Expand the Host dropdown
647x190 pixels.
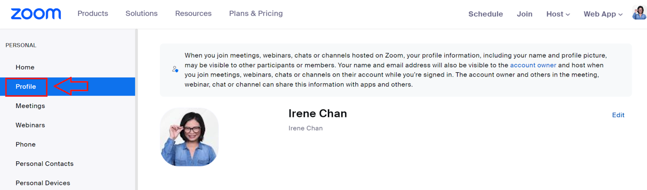[x=558, y=14]
